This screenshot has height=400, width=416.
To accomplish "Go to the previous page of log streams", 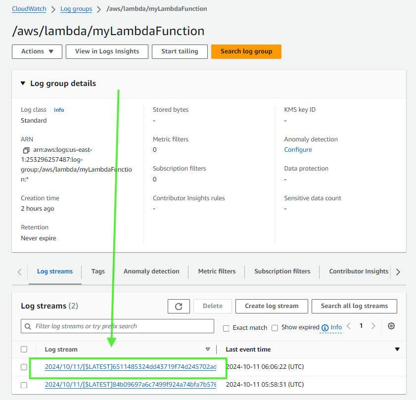I will (349, 326).
